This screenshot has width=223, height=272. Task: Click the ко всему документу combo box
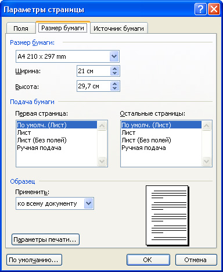[x=55, y=203]
